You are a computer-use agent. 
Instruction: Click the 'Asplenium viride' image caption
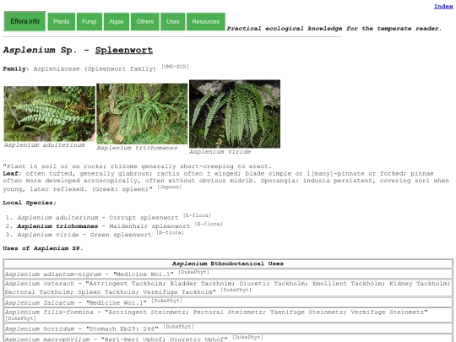(220, 151)
